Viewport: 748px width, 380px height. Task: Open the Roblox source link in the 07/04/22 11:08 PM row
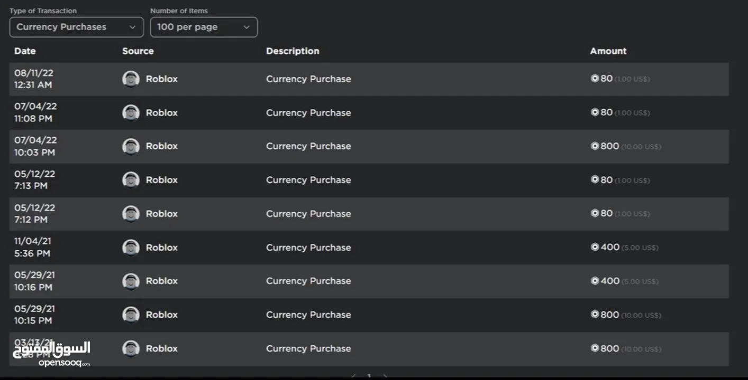(162, 113)
